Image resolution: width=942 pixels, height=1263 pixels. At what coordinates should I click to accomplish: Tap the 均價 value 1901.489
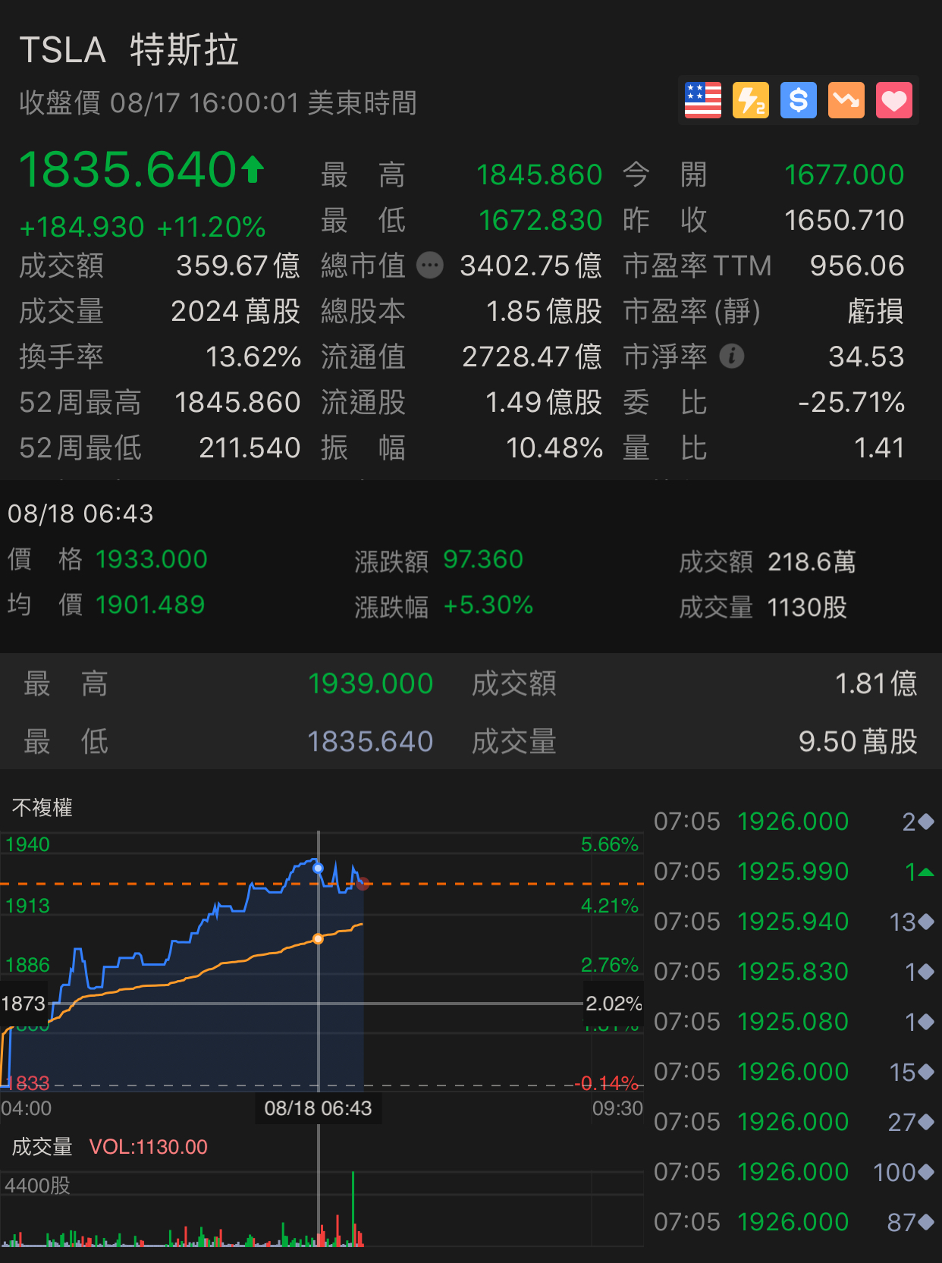point(150,605)
